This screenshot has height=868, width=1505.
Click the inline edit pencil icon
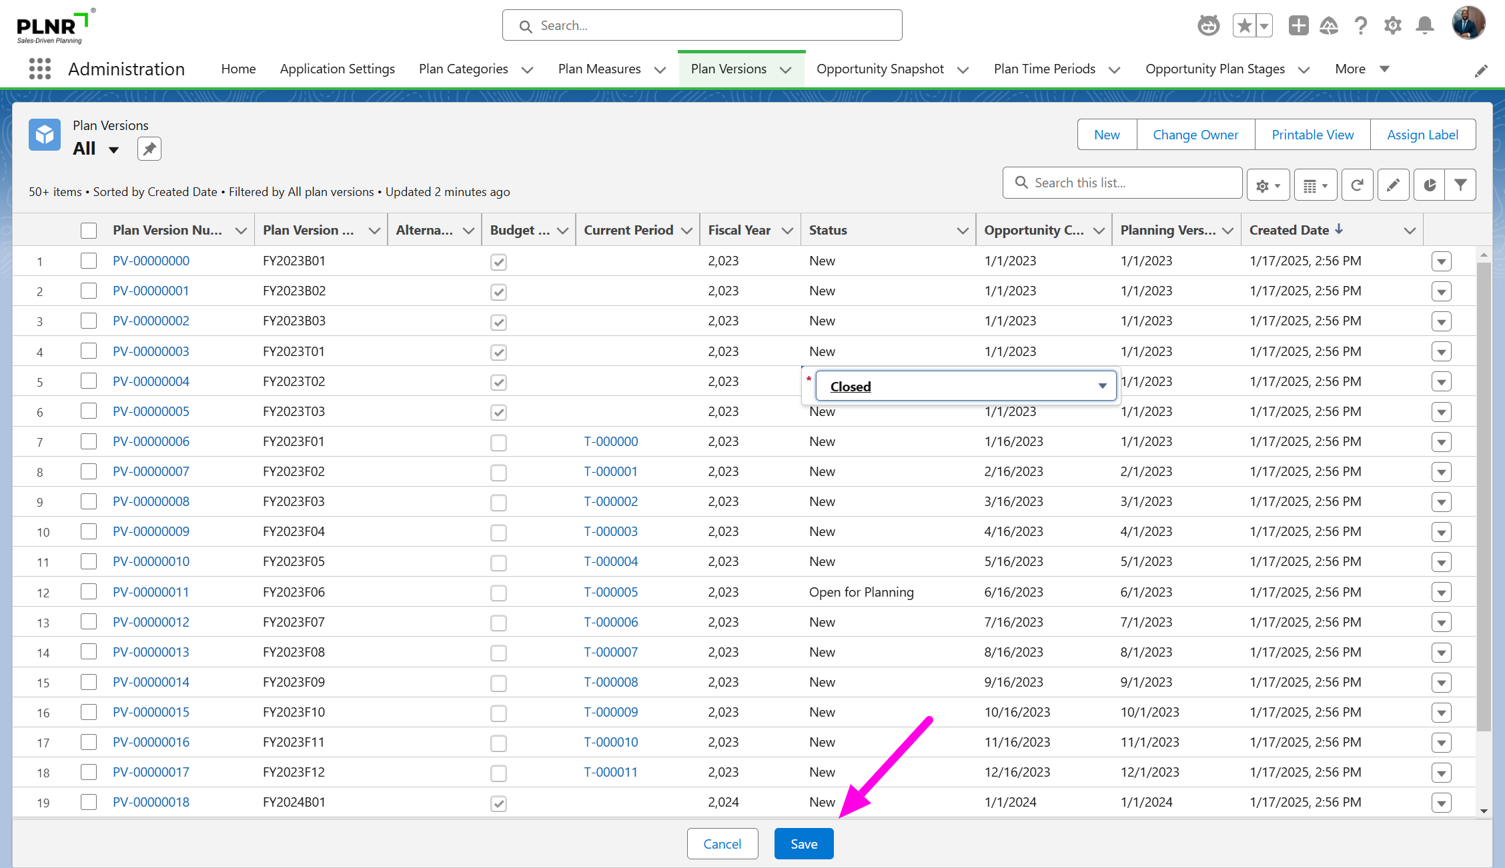1393,185
